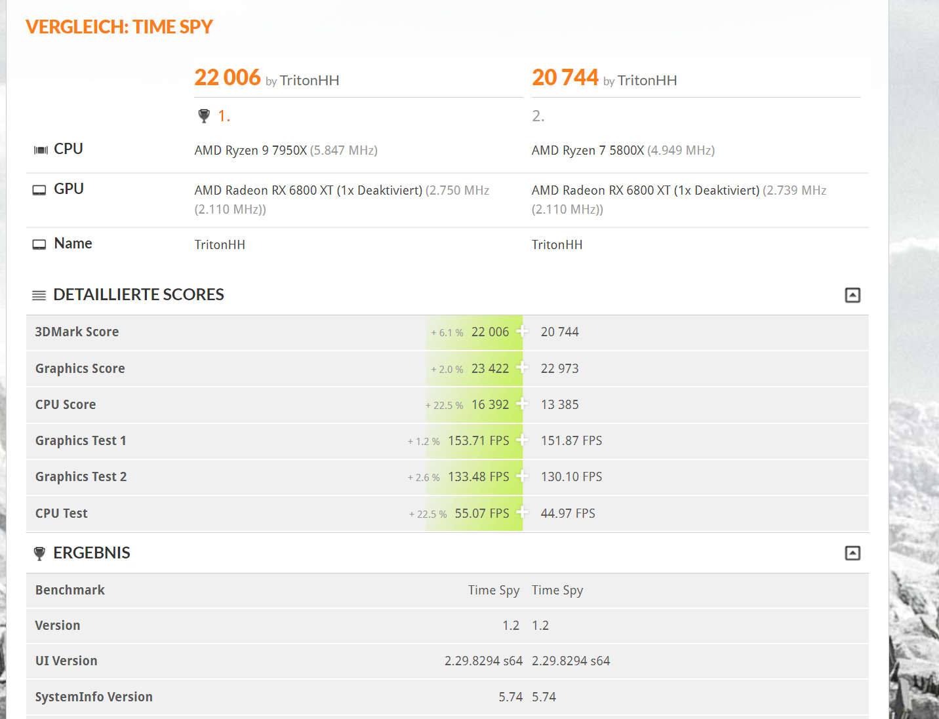
Task: Click the plus icon in CPU Test row
Action: (x=522, y=512)
